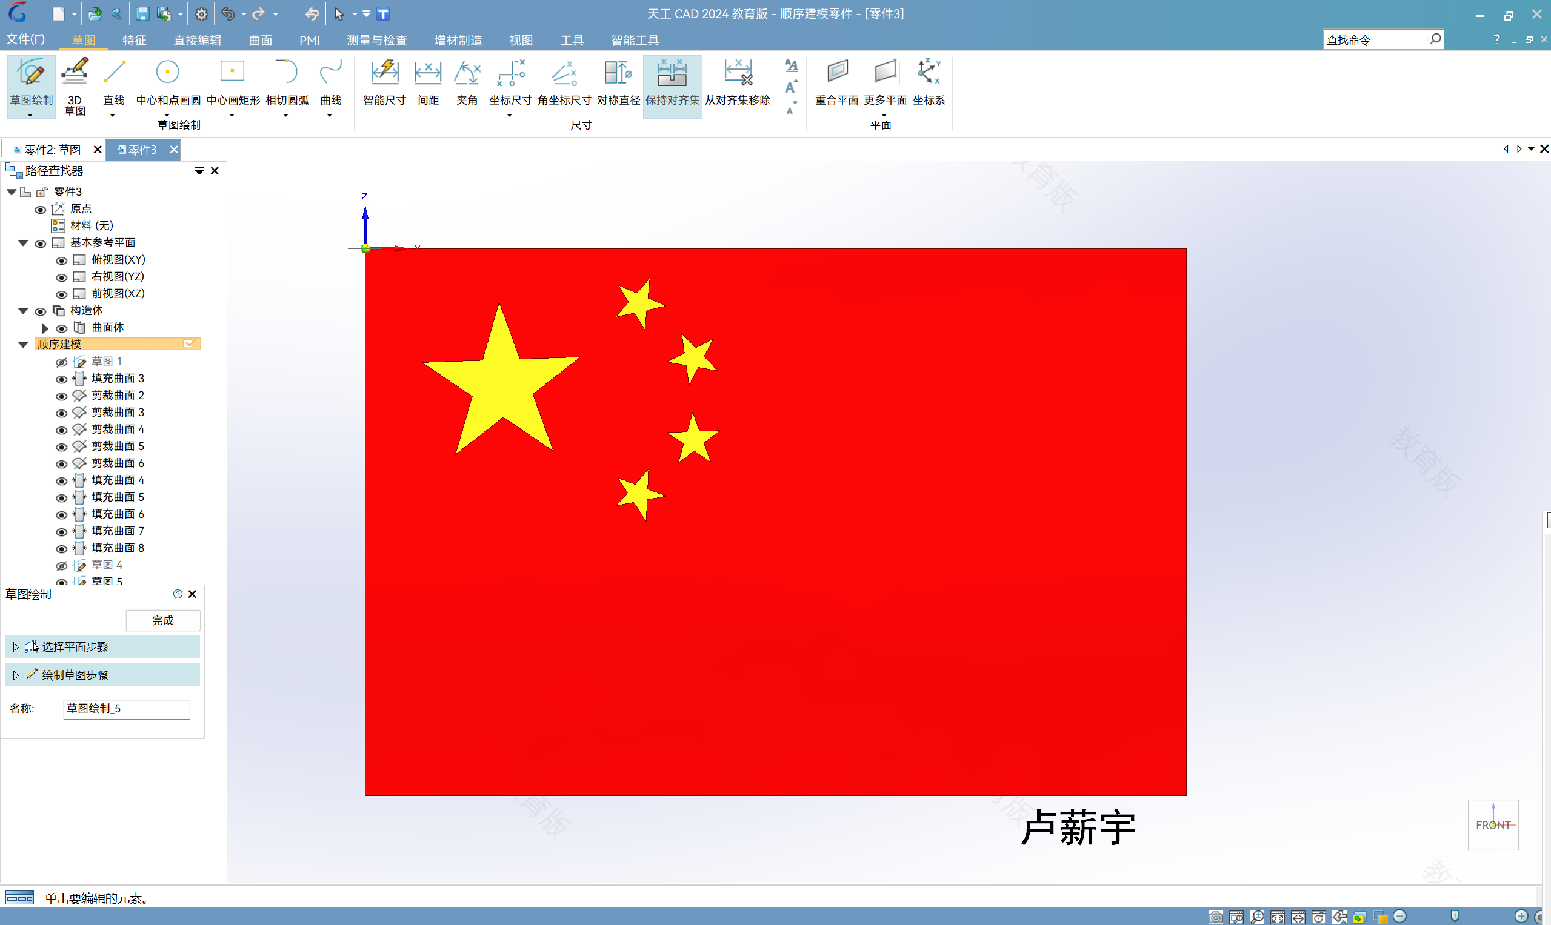The width and height of the screenshot is (1551, 925).
Task: Click the 完成 button
Action: pos(163,620)
